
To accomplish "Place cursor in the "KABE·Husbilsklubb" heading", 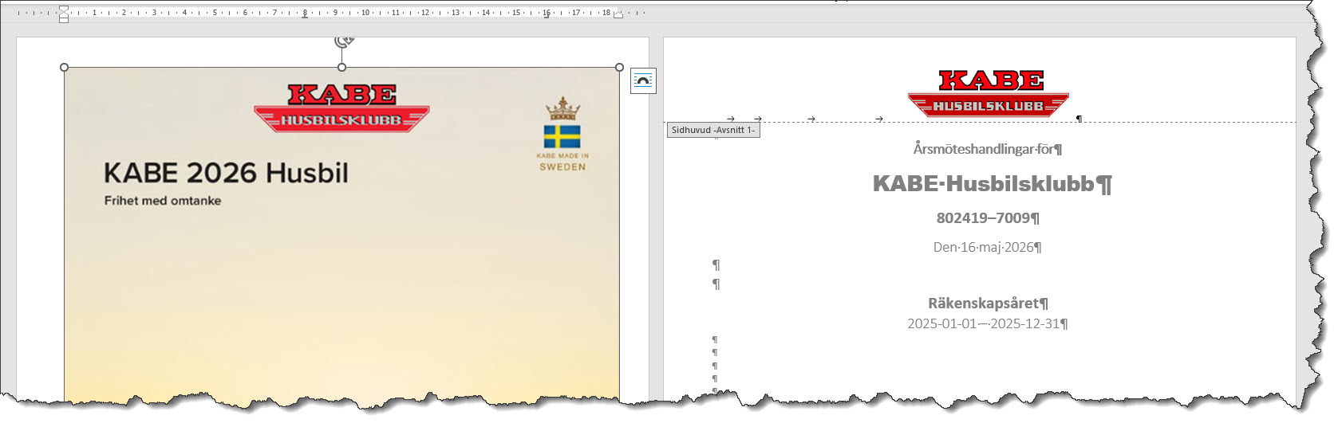I will pyautogui.click(x=983, y=184).
